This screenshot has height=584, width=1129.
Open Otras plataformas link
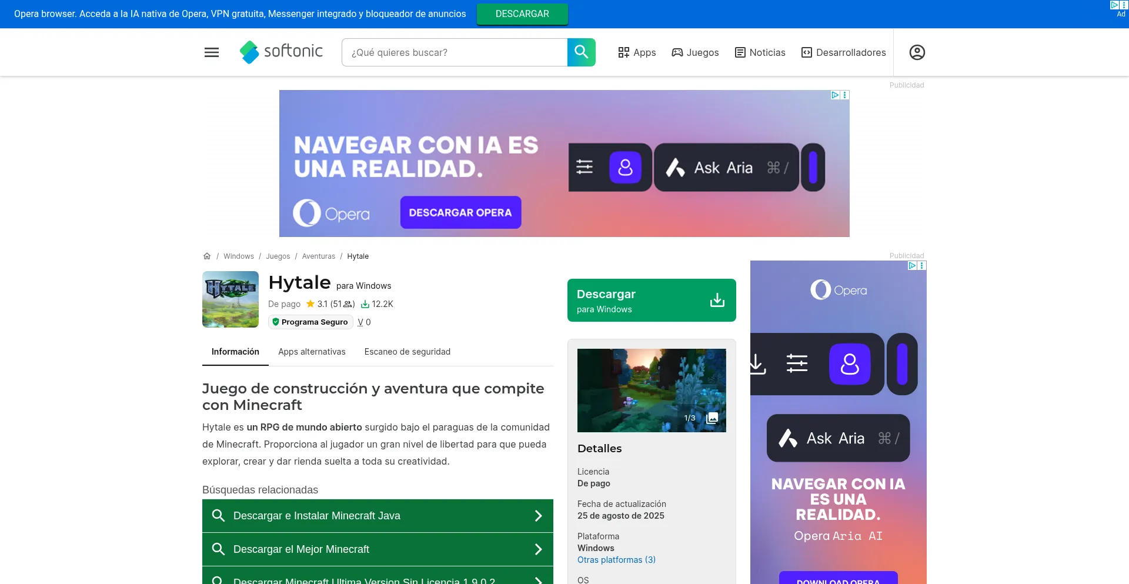point(616,559)
